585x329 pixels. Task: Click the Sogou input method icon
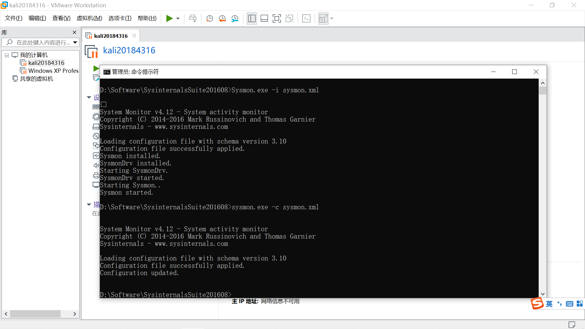[x=537, y=303]
